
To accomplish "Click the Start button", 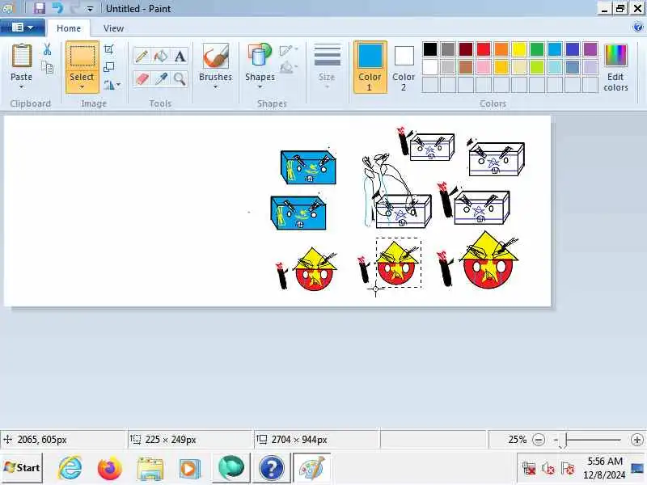I will [22, 468].
